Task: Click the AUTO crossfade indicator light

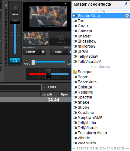Action: (27, 61)
